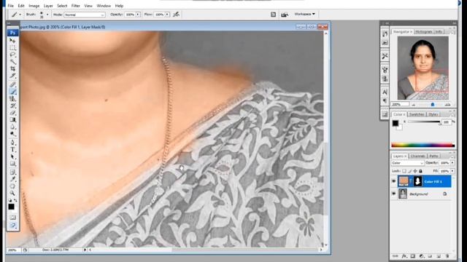Open the layer Fill arrow
This screenshot has height=262, width=467.
coord(452,171)
